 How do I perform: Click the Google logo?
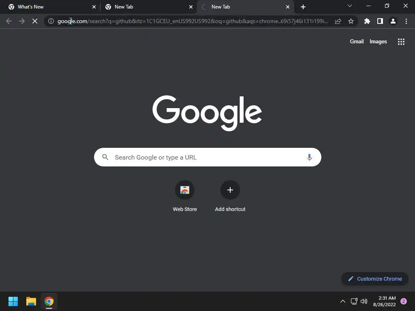coord(207,113)
